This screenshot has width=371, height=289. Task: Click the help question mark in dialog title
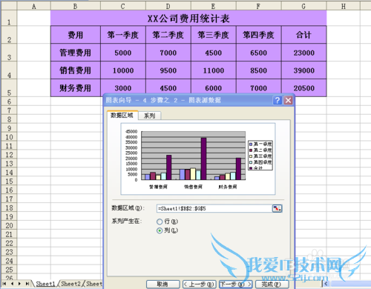click(x=278, y=100)
